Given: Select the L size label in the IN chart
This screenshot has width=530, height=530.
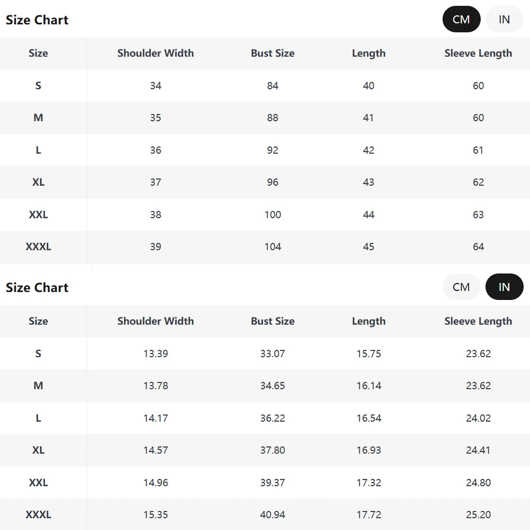Looking at the screenshot, I should 38,418.
